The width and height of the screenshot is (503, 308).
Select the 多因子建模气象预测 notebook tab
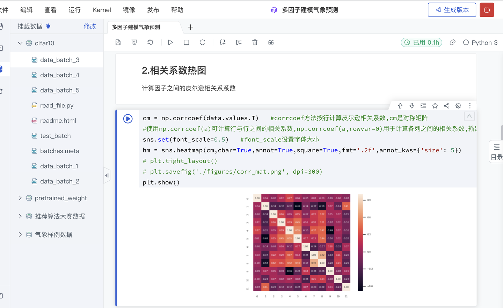pyautogui.click(x=136, y=27)
